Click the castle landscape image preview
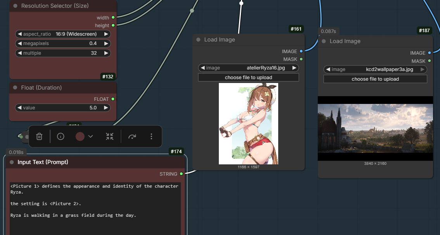 (x=375, y=128)
